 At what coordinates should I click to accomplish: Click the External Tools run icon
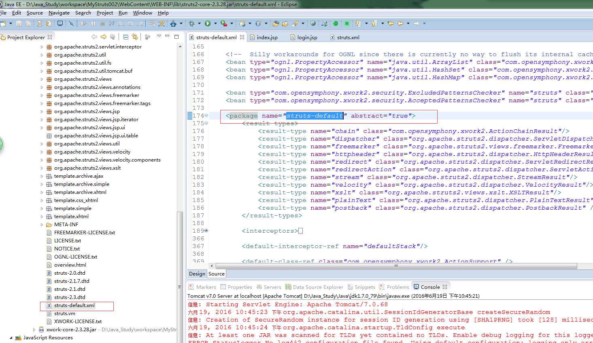pyautogui.click(x=223, y=23)
